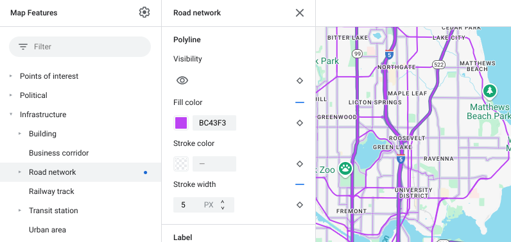Close the Road network panel
The image size is (511, 242).
pos(300,13)
